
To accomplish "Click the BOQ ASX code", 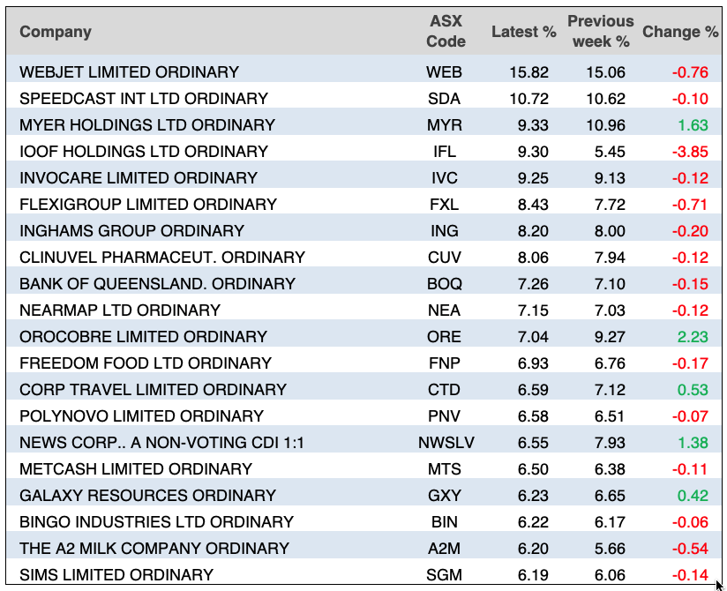I will click(x=445, y=283).
